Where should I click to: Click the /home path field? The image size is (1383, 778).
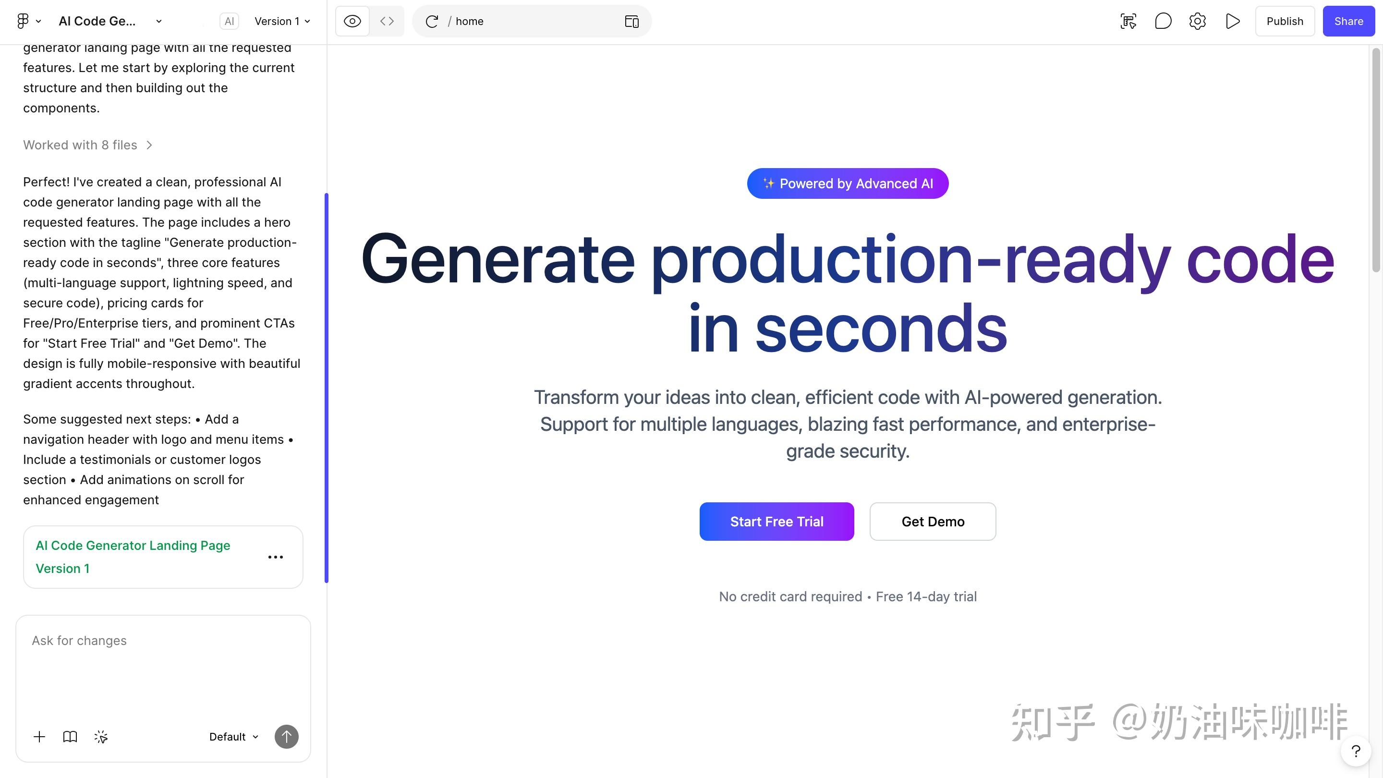tap(532, 22)
